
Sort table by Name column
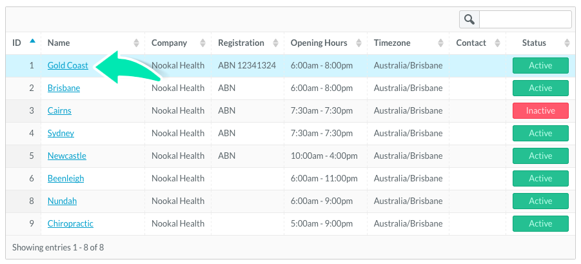click(93, 43)
